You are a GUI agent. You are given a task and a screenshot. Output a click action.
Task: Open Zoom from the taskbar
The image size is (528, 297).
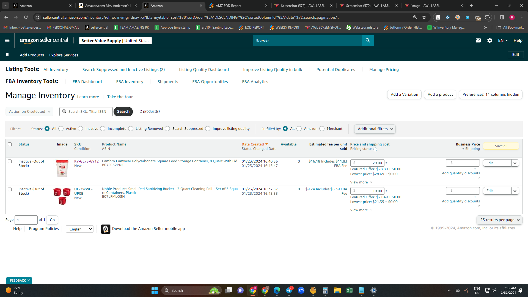301,290
